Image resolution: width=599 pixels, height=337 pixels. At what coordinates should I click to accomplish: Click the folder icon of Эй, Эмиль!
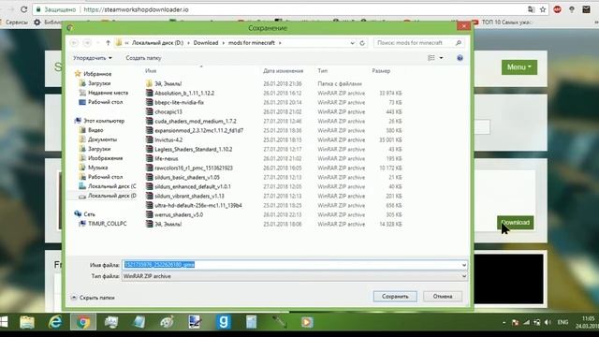[150, 83]
